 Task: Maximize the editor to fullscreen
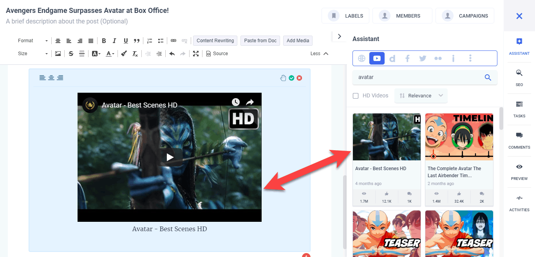(196, 54)
